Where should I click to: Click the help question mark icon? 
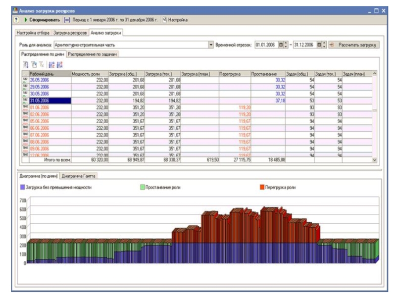point(16,20)
